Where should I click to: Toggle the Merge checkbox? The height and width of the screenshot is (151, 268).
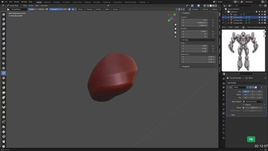pos(243,108)
